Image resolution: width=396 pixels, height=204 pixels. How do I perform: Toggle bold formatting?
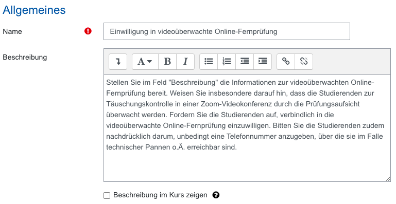click(167, 62)
